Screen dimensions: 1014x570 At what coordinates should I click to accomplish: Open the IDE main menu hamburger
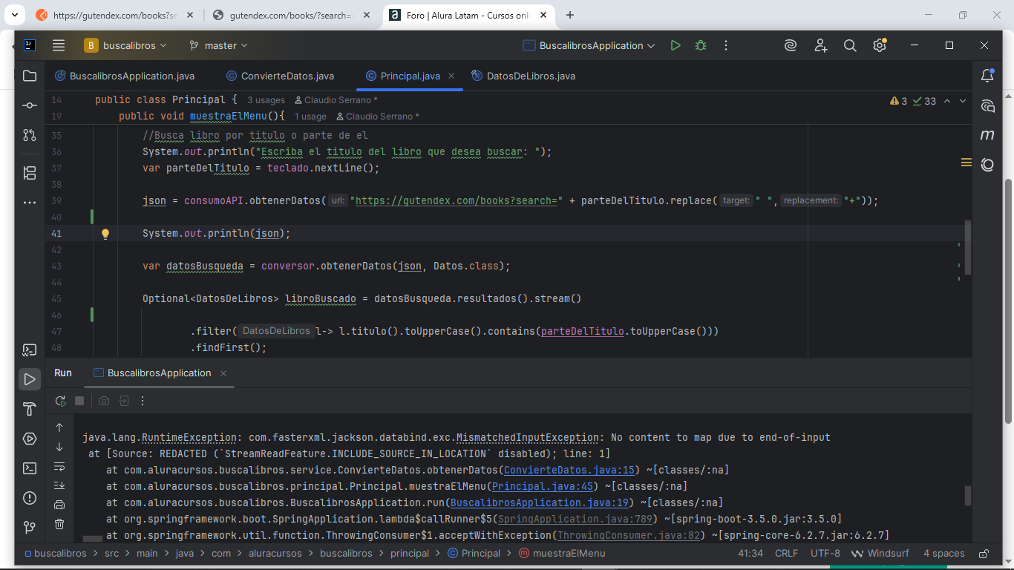pos(59,45)
